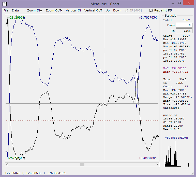The height and width of the screenshot is (177, 196).
Task: Click the Range 10000 line
Action: pyautogui.click(x=173, y=126)
